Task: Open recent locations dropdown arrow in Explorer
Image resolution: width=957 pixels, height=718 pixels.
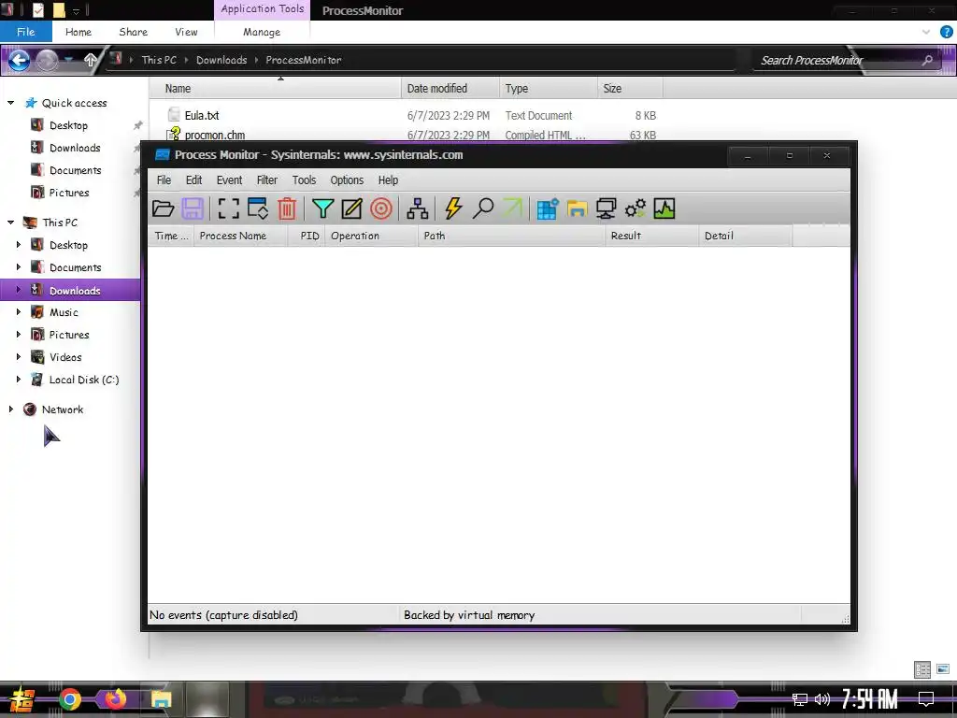Action: [x=68, y=59]
